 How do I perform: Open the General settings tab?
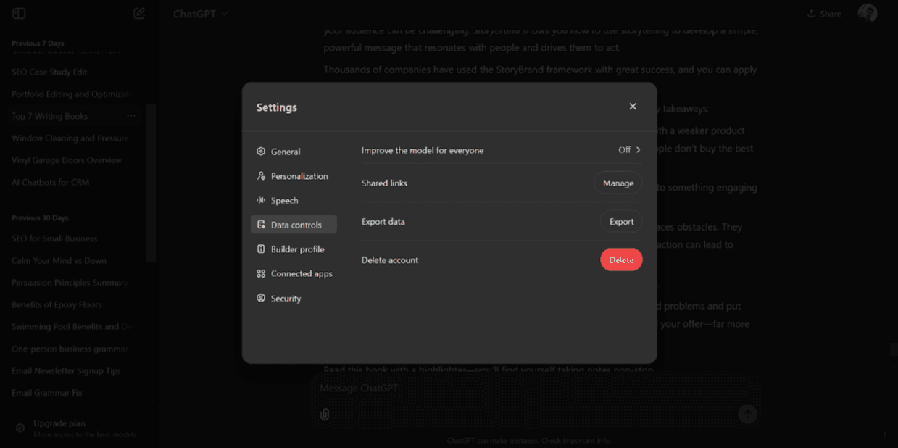point(286,152)
